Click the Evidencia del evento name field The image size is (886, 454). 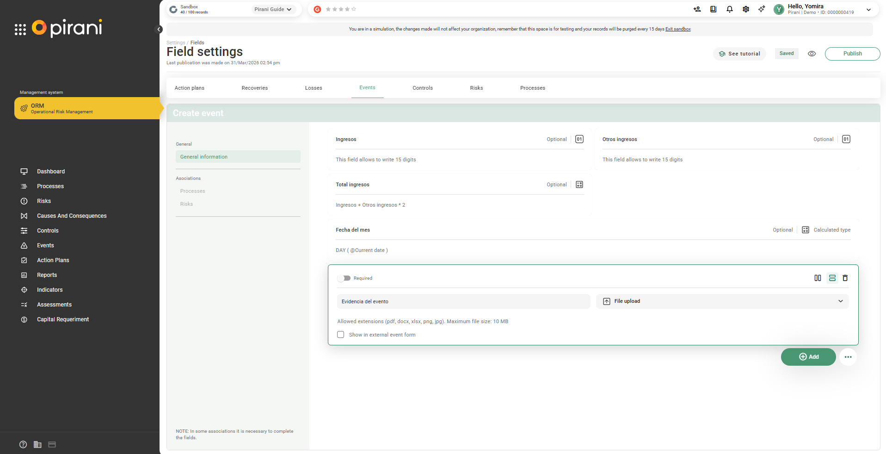pyautogui.click(x=463, y=301)
